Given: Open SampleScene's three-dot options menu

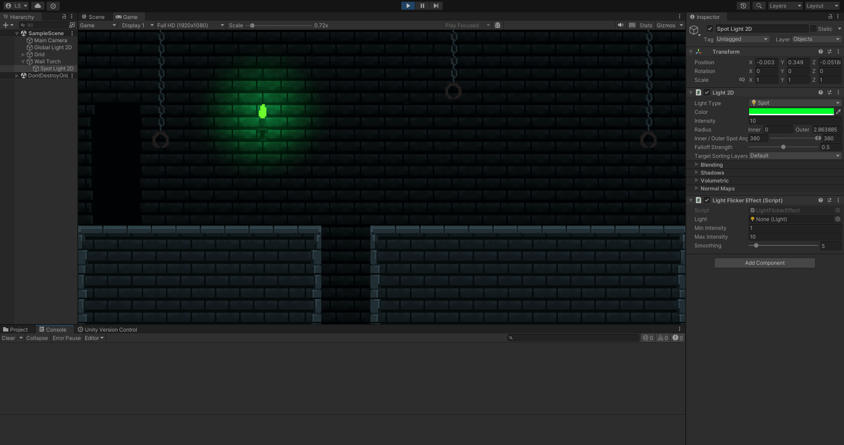Looking at the screenshot, I should (72, 33).
